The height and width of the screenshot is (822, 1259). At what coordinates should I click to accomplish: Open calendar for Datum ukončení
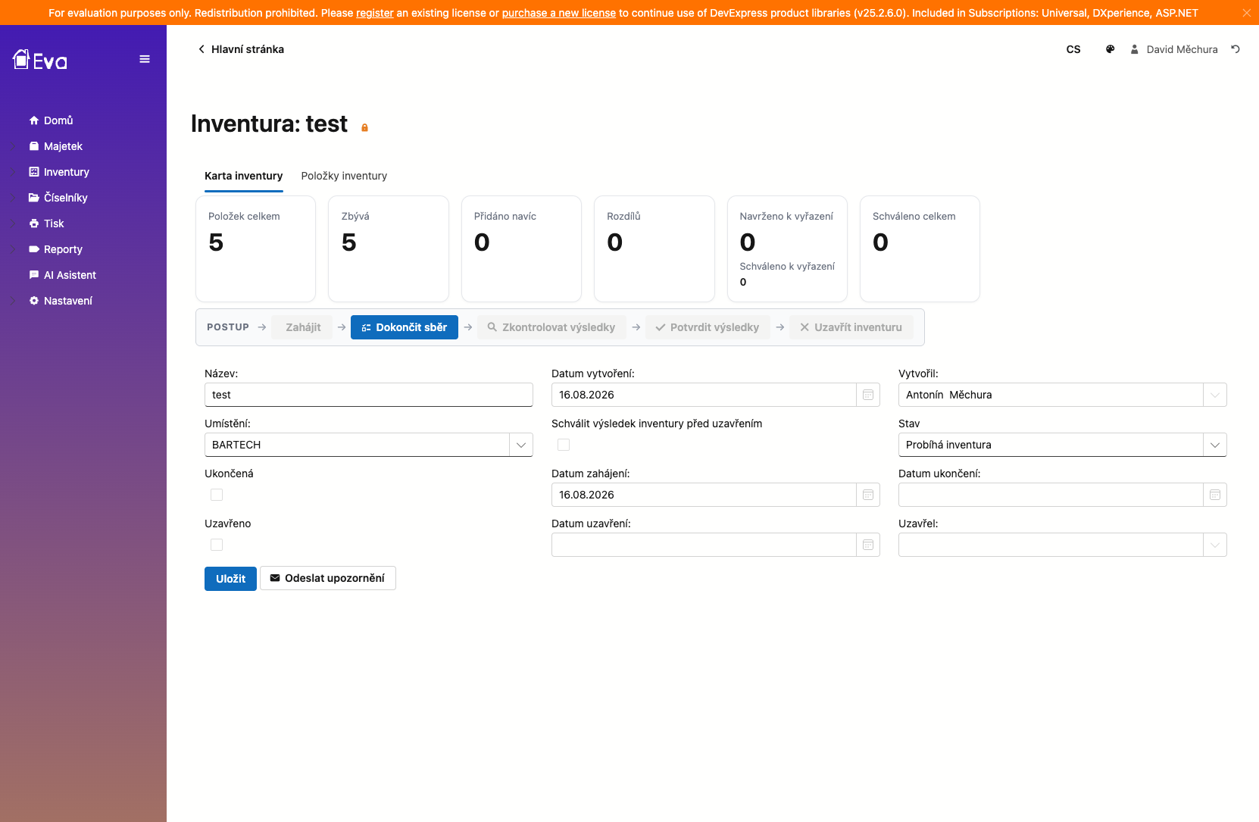tap(1215, 495)
